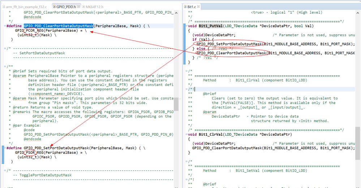Click GPIO_PDD_ClearPortDataOutputMask call in the else branch

coord(231,53)
